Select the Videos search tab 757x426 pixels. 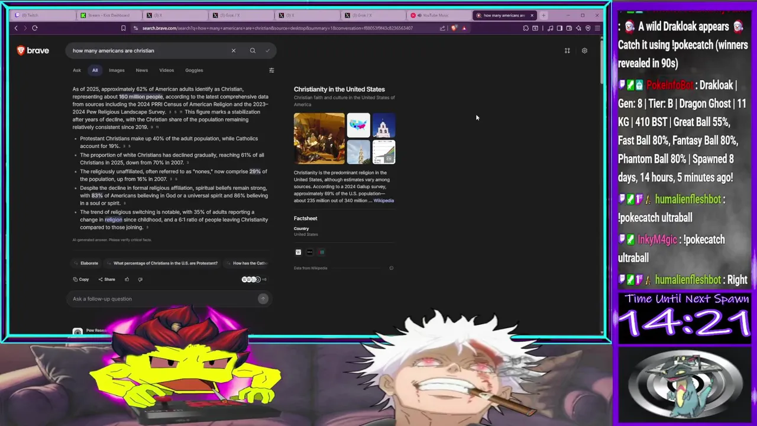click(166, 70)
